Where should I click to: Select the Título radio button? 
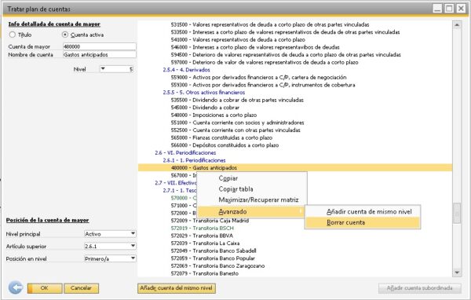click(x=13, y=35)
